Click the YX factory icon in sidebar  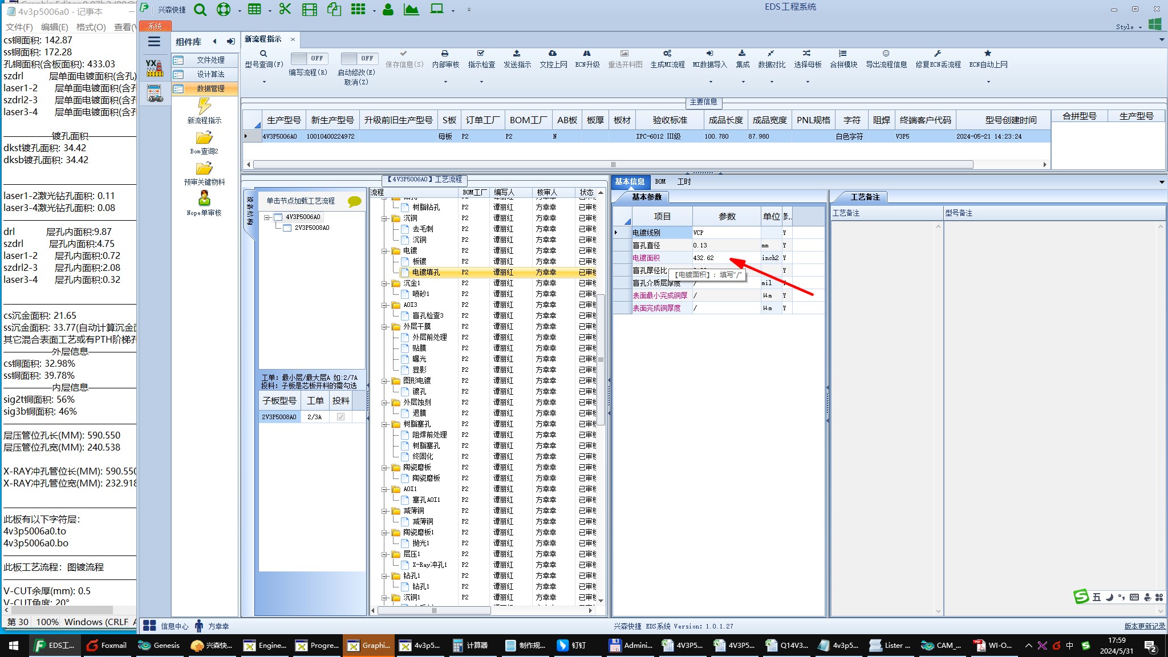[155, 68]
